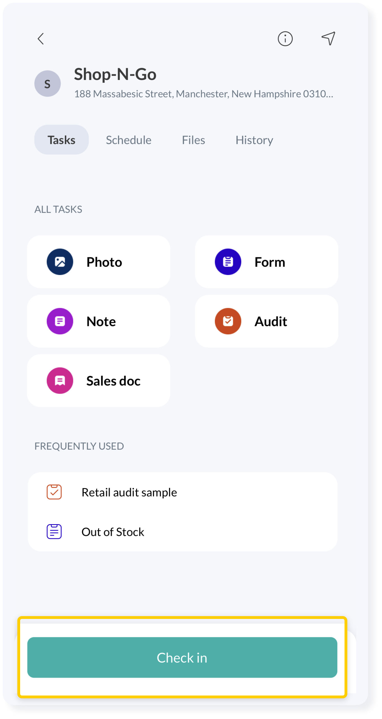Open the Files tab
Image resolution: width=382 pixels, height=719 pixels.
[194, 140]
